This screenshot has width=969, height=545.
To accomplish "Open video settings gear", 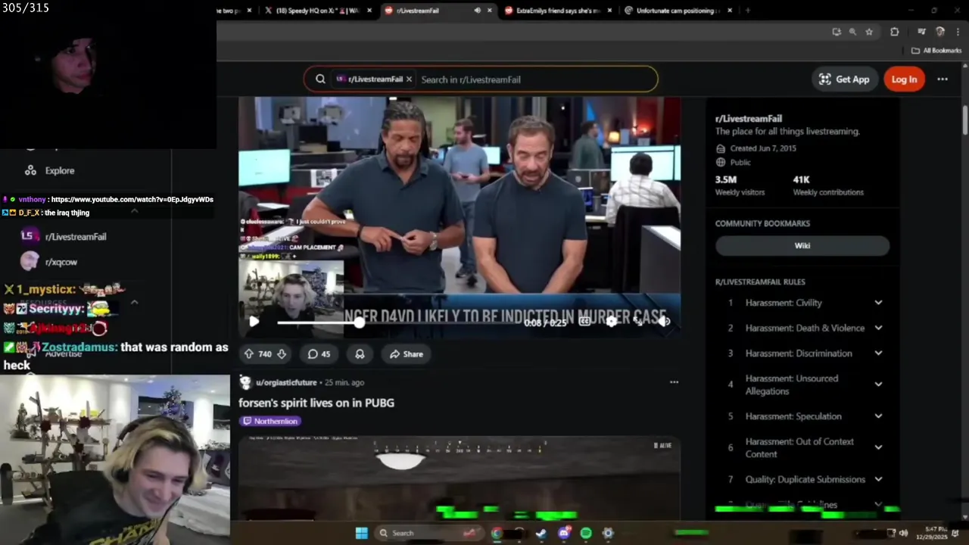I will 612,321.
